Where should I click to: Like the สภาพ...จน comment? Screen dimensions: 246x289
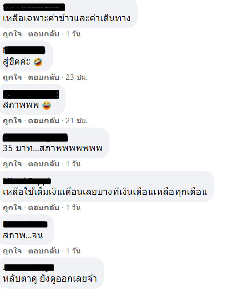[12, 251]
